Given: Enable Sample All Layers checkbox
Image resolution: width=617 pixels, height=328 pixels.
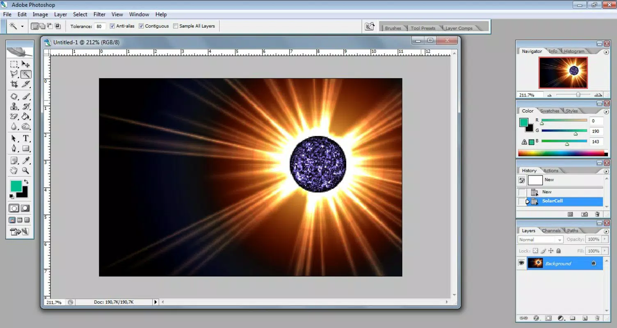Looking at the screenshot, I should click(176, 26).
